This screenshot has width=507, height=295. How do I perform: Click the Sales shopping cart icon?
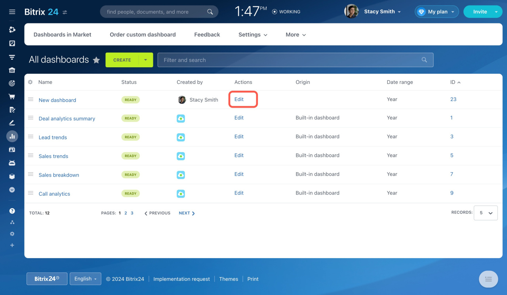(x=12, y=96)
